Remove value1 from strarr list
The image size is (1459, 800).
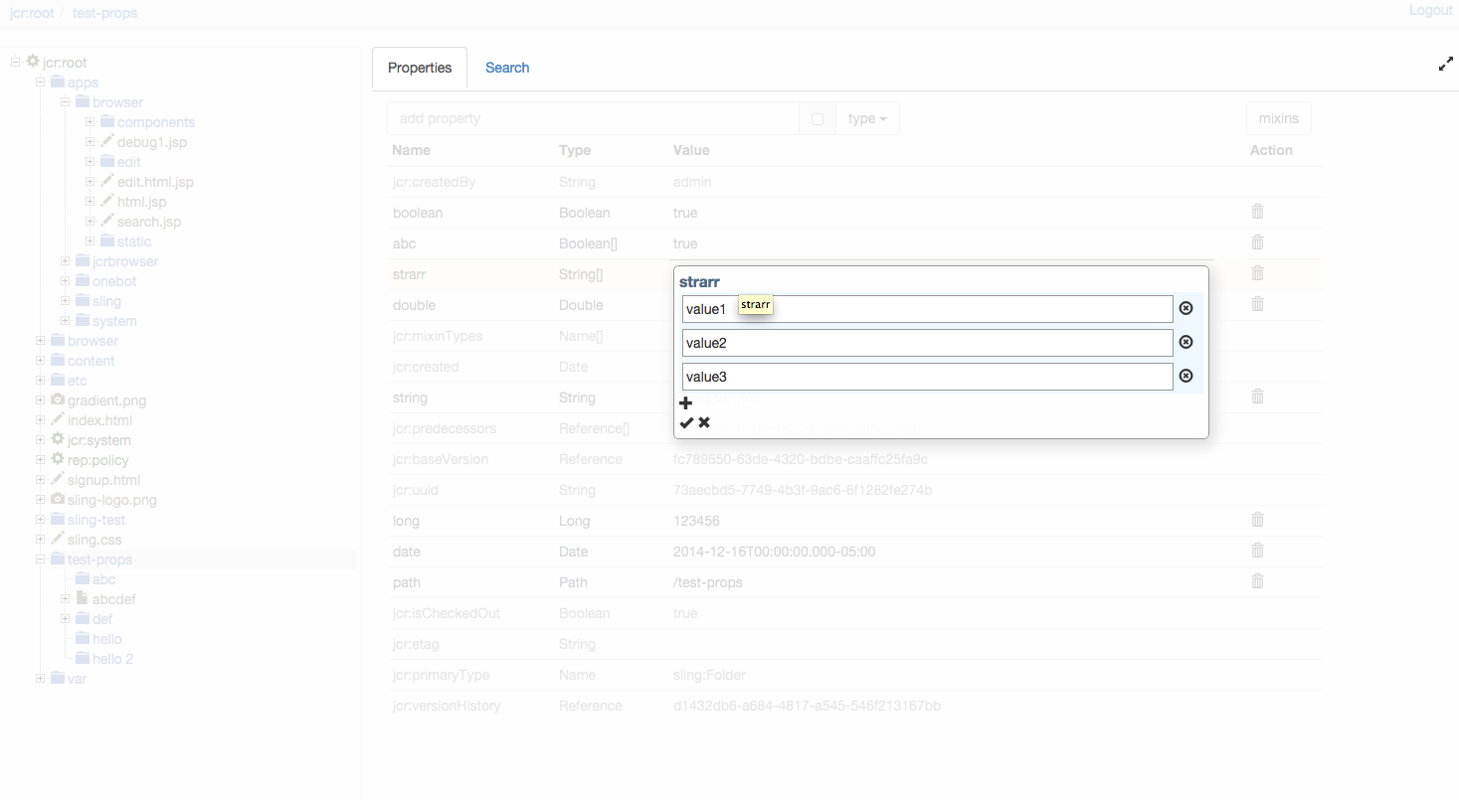(1185, 308)
